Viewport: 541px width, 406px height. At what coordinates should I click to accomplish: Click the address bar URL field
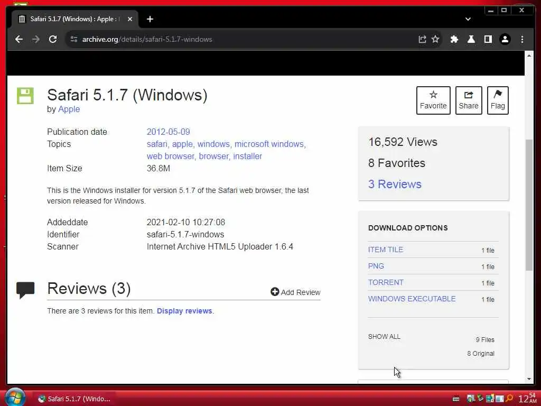[241, 39]
